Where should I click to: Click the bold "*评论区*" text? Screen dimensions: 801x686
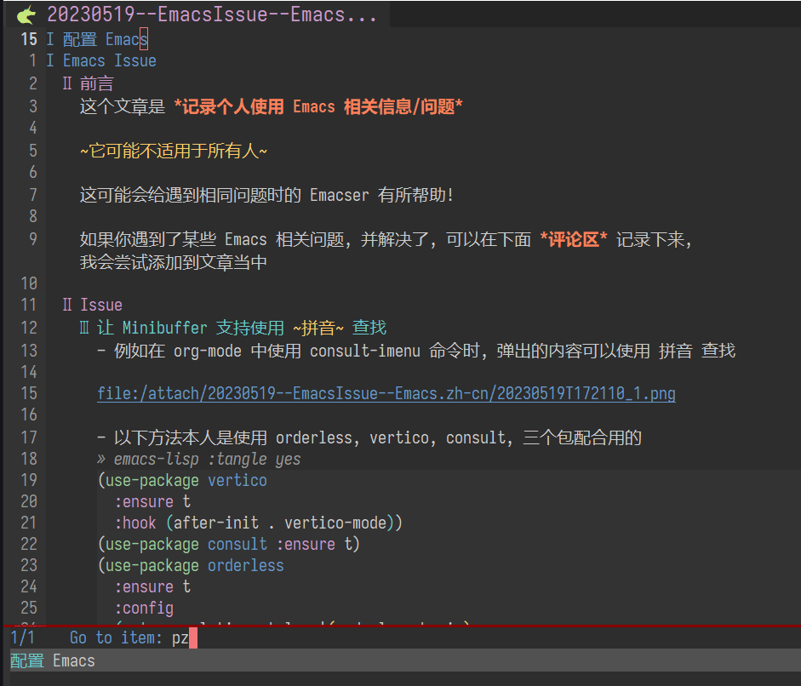(x=574, y=239)
